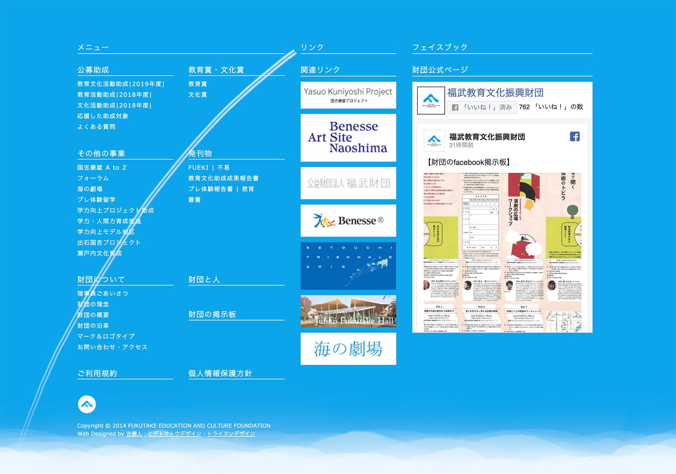
Task: Open the 理事長ごあいさつ link
Action: [x=103, y=293]
